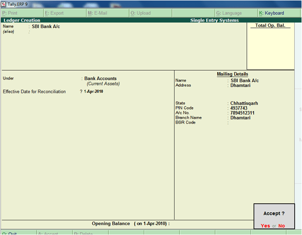Click the Tally.ERP 9 title bar icon
The height and width of the screenshot is (235, 302).
(x=3, y=4)
